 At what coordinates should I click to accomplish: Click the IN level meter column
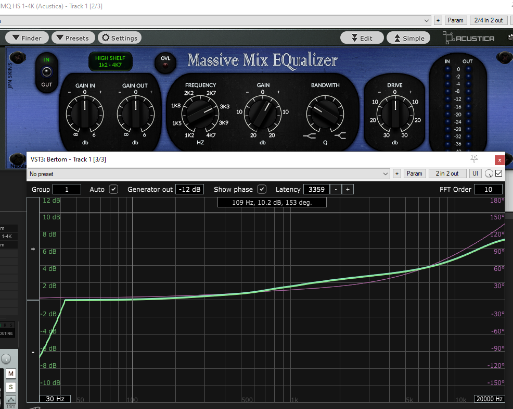(x=447, y=107)
